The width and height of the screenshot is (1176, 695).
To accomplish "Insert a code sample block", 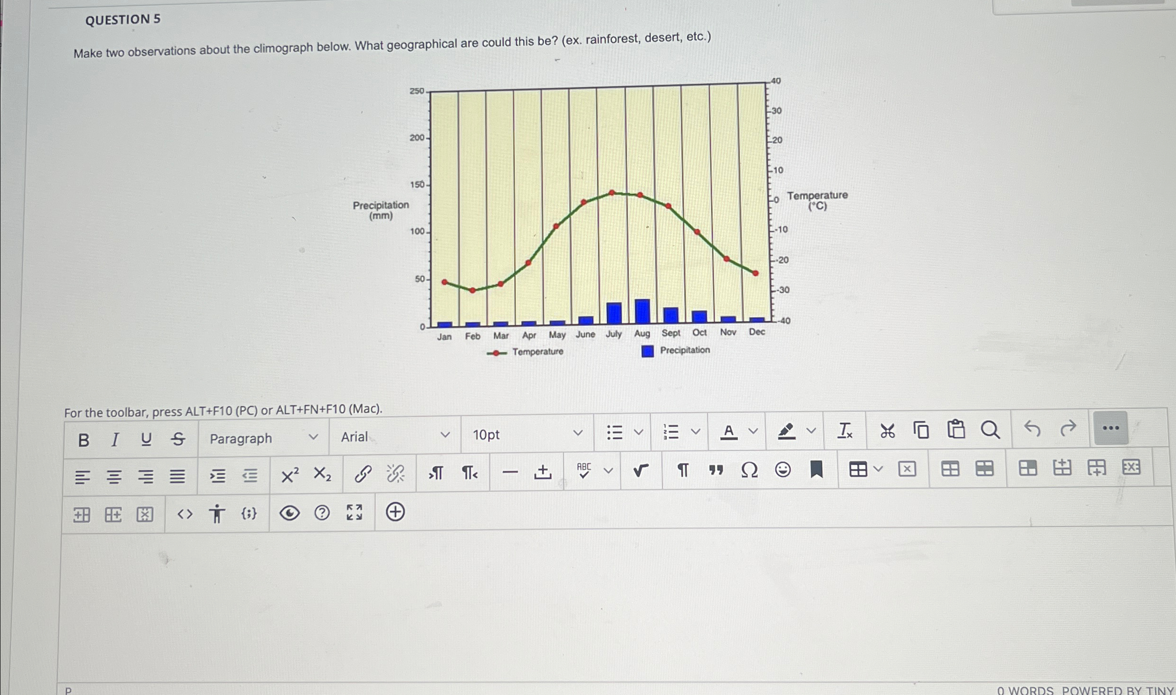I will (x=249, y=513).
